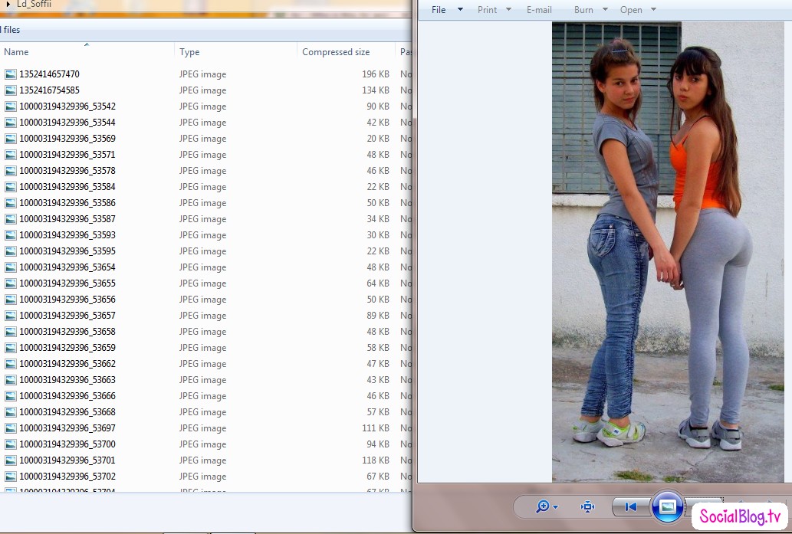Open the Print dropdown arrow
This screenshot has height=534, width=792.
(x=509, y=10)
